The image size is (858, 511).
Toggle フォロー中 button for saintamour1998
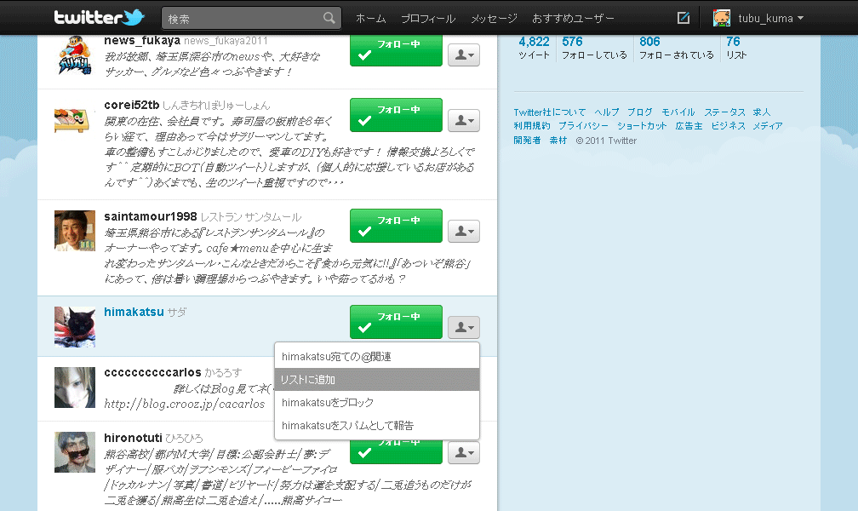coord(396,226)
